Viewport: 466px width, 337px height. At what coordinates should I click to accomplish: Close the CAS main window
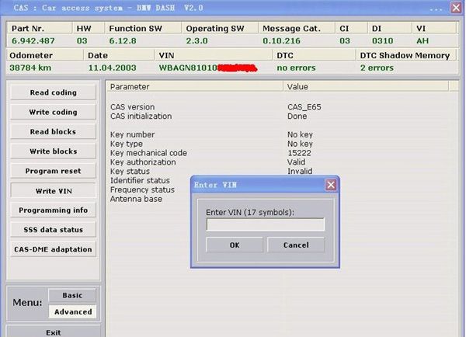pyautogui.click(x=456, y=8)
